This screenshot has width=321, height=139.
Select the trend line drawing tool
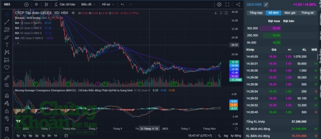pyautogui.click(x=7, y=22)
